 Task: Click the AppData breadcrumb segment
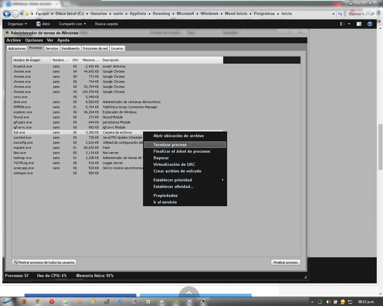pyautogui.click(x=138, y=14)
